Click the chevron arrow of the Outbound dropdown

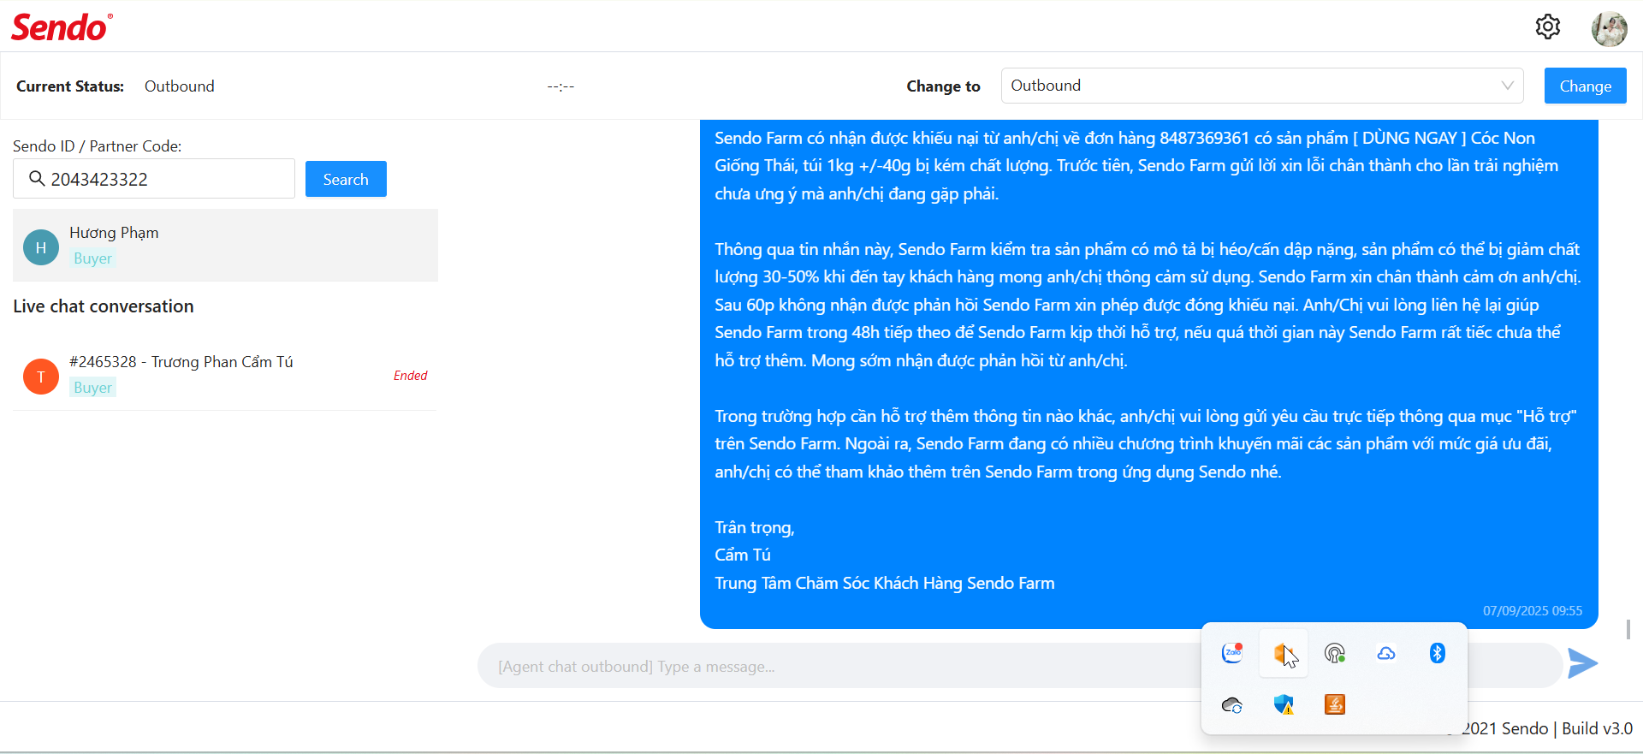(x=1507, y=86)
